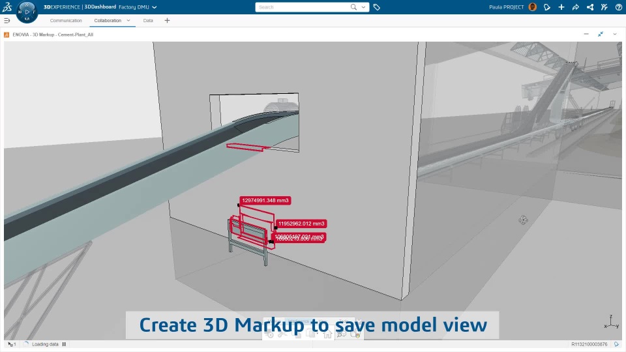Open the tags icon
This screenshot has height=352, width=626.
[376, 7]
